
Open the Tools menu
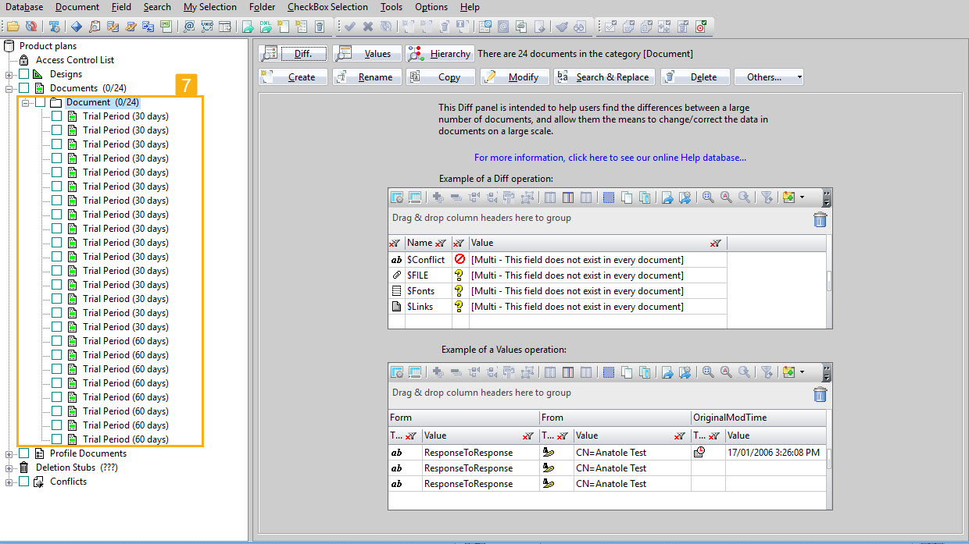[392, 7]
